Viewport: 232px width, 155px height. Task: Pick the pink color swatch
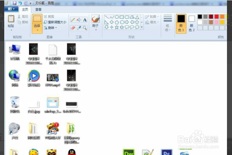click(x=217, y=22)
